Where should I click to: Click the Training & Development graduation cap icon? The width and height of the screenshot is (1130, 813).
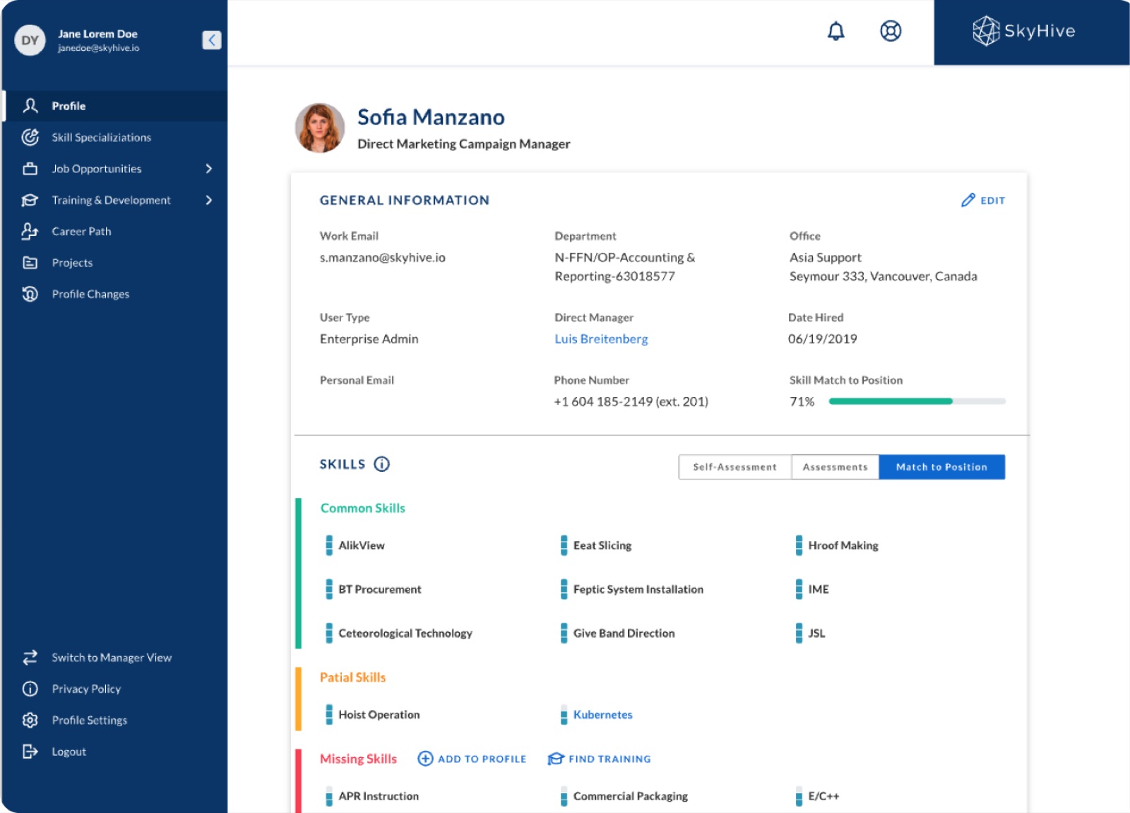pyautogui.click(x=30, y=200)
